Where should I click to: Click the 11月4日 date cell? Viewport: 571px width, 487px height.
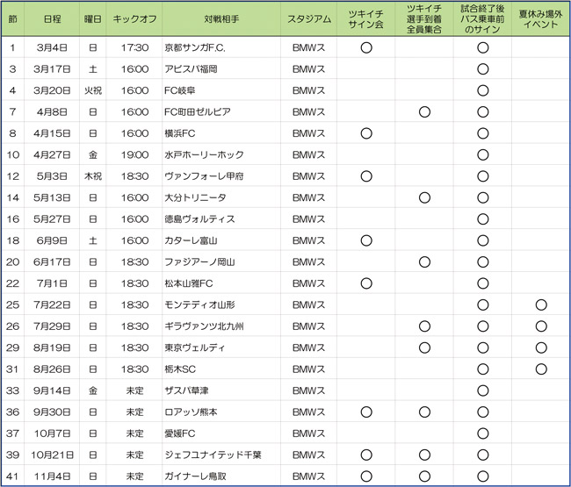point(52,476)
